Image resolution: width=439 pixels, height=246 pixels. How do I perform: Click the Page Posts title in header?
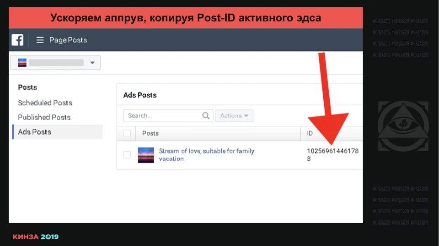(68, 40)
